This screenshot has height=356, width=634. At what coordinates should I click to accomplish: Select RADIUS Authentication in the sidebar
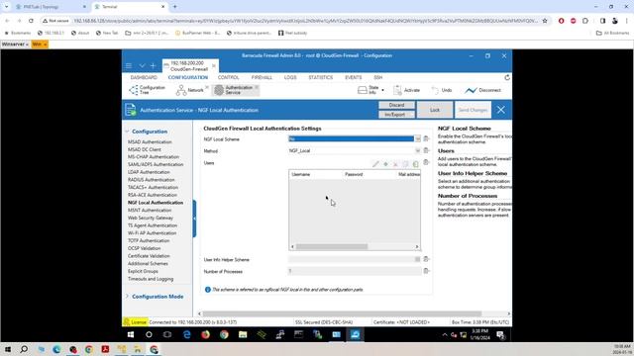point(152,180)
